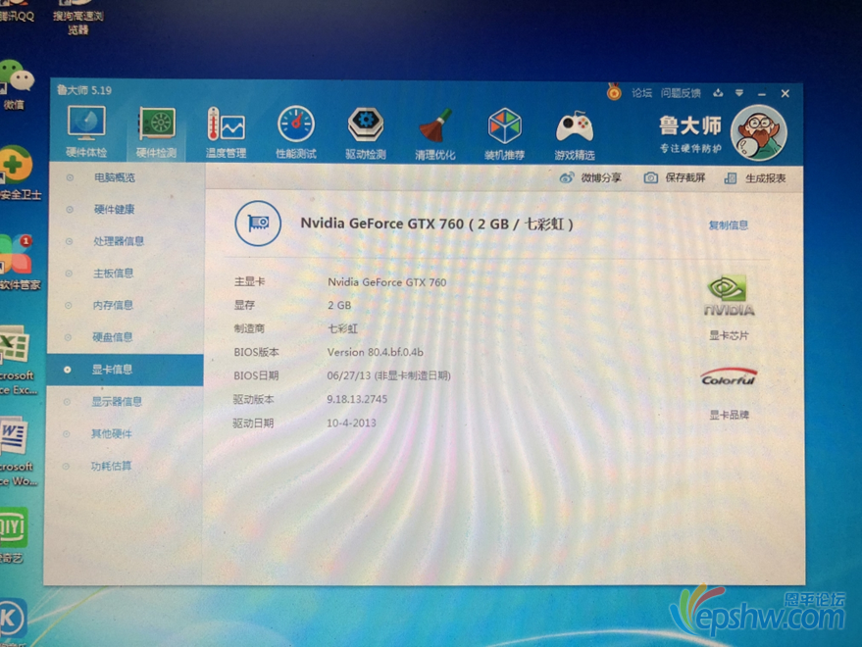
Task: Open the 问题反馈 feedback link
Action: click(681, 93)
